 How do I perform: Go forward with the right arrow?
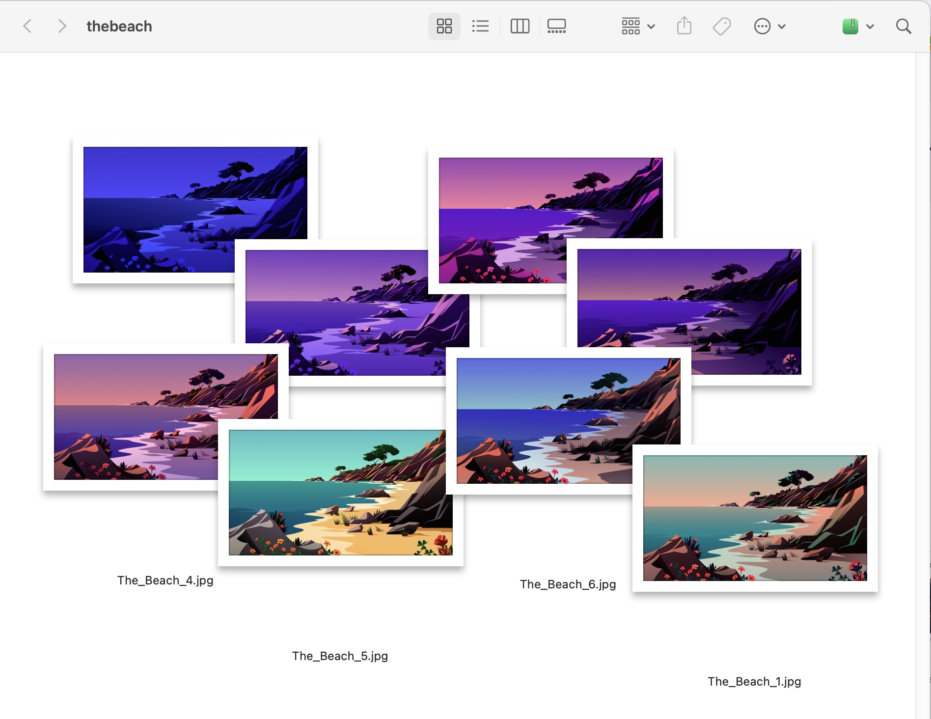[61, 26]
